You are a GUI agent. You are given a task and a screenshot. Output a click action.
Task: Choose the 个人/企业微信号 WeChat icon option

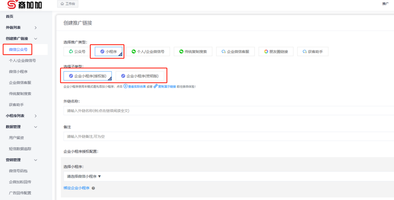coord(134,51)
